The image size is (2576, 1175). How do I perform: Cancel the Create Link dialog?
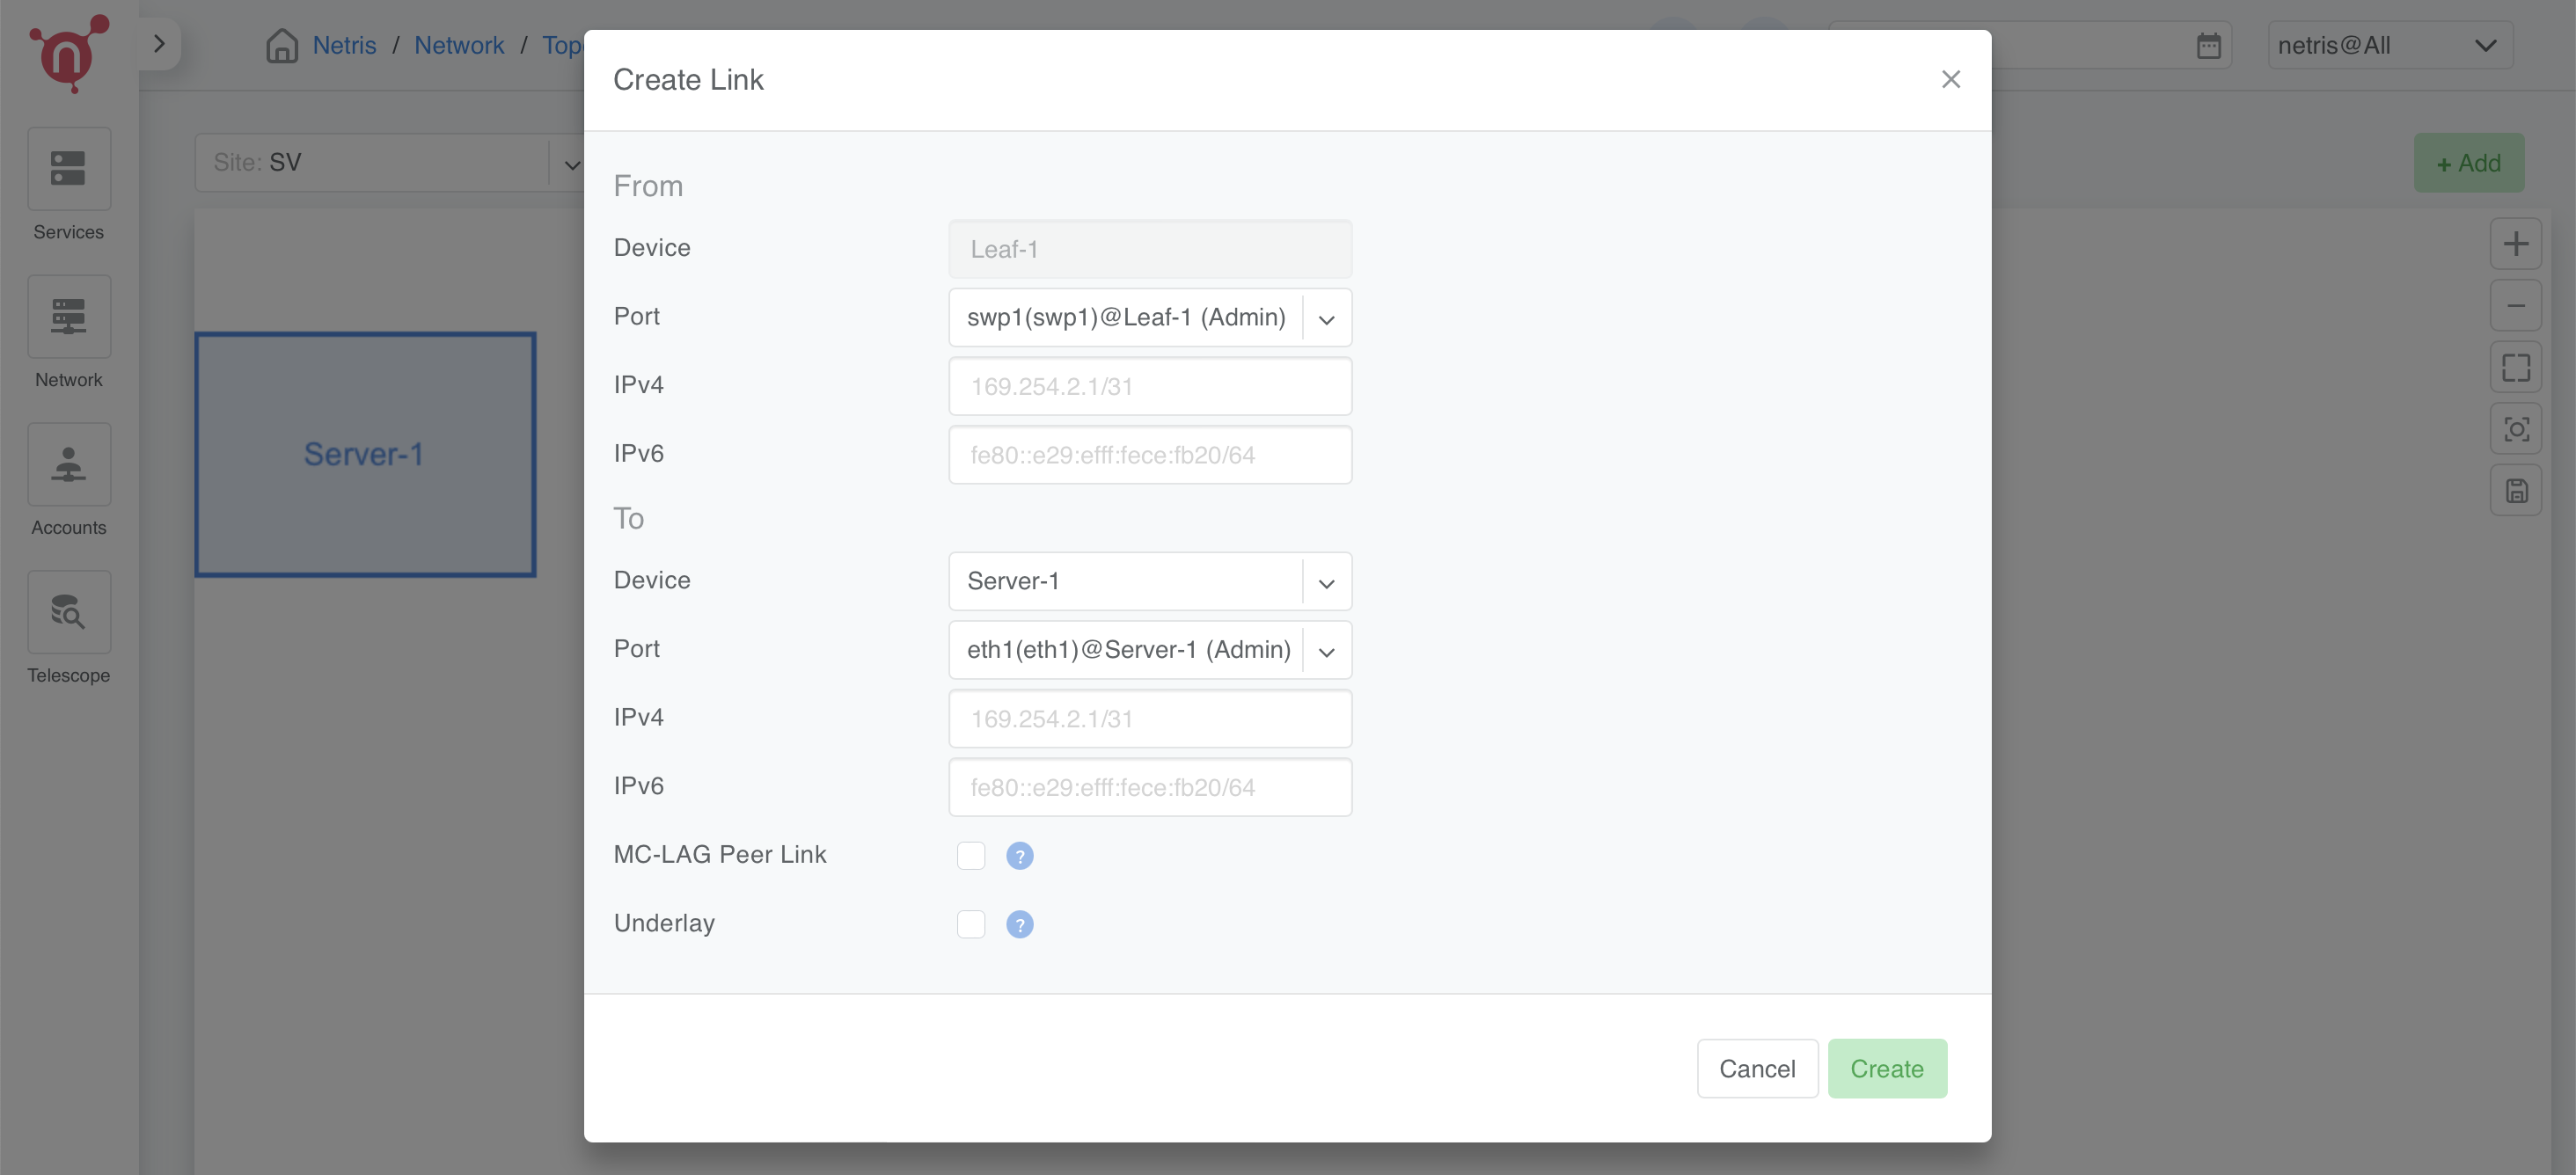pyautogui.click(x=1757, y=1068)
